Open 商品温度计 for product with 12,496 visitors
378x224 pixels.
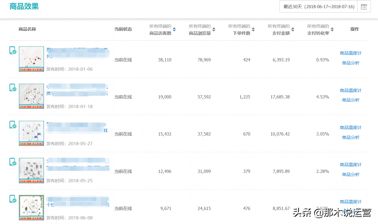351,164
